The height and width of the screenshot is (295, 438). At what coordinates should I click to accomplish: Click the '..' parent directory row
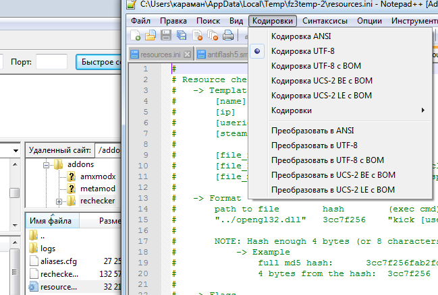click(74, 236)
